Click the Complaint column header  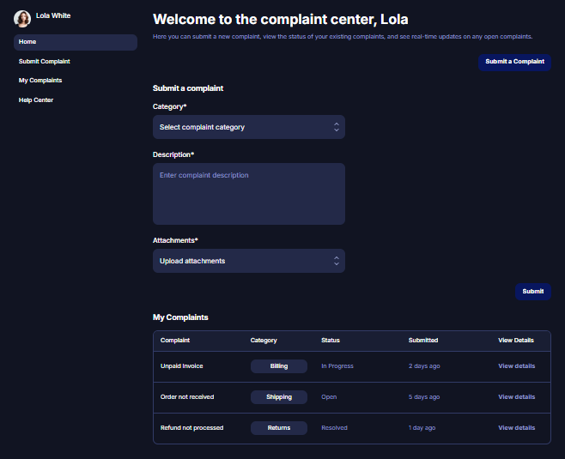175,341
